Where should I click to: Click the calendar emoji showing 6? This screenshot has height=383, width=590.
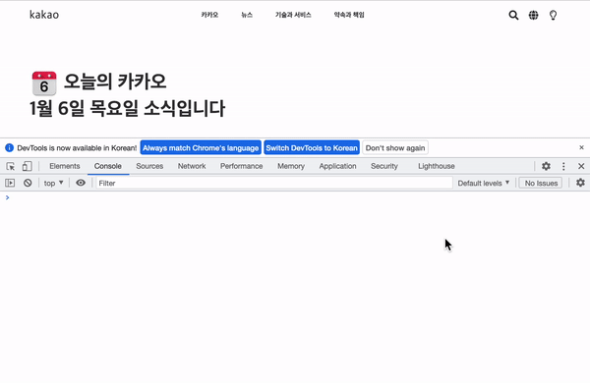44,83
